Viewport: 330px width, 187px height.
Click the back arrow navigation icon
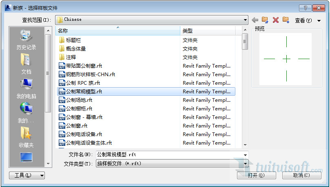(255, 20)
